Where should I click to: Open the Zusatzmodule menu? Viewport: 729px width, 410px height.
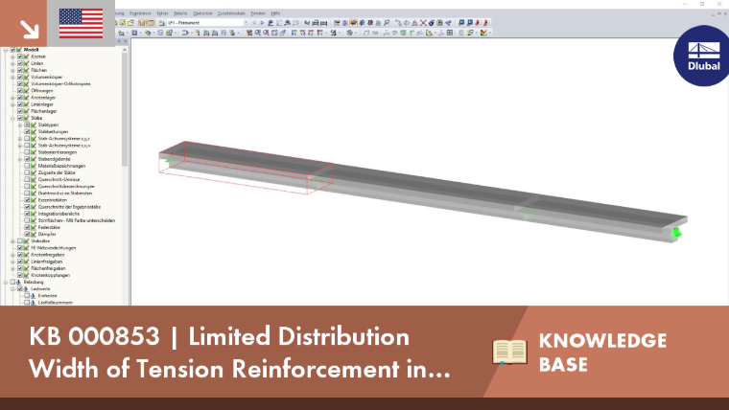tap(231, 13)
